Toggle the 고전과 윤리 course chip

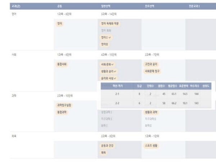(151, 64)
